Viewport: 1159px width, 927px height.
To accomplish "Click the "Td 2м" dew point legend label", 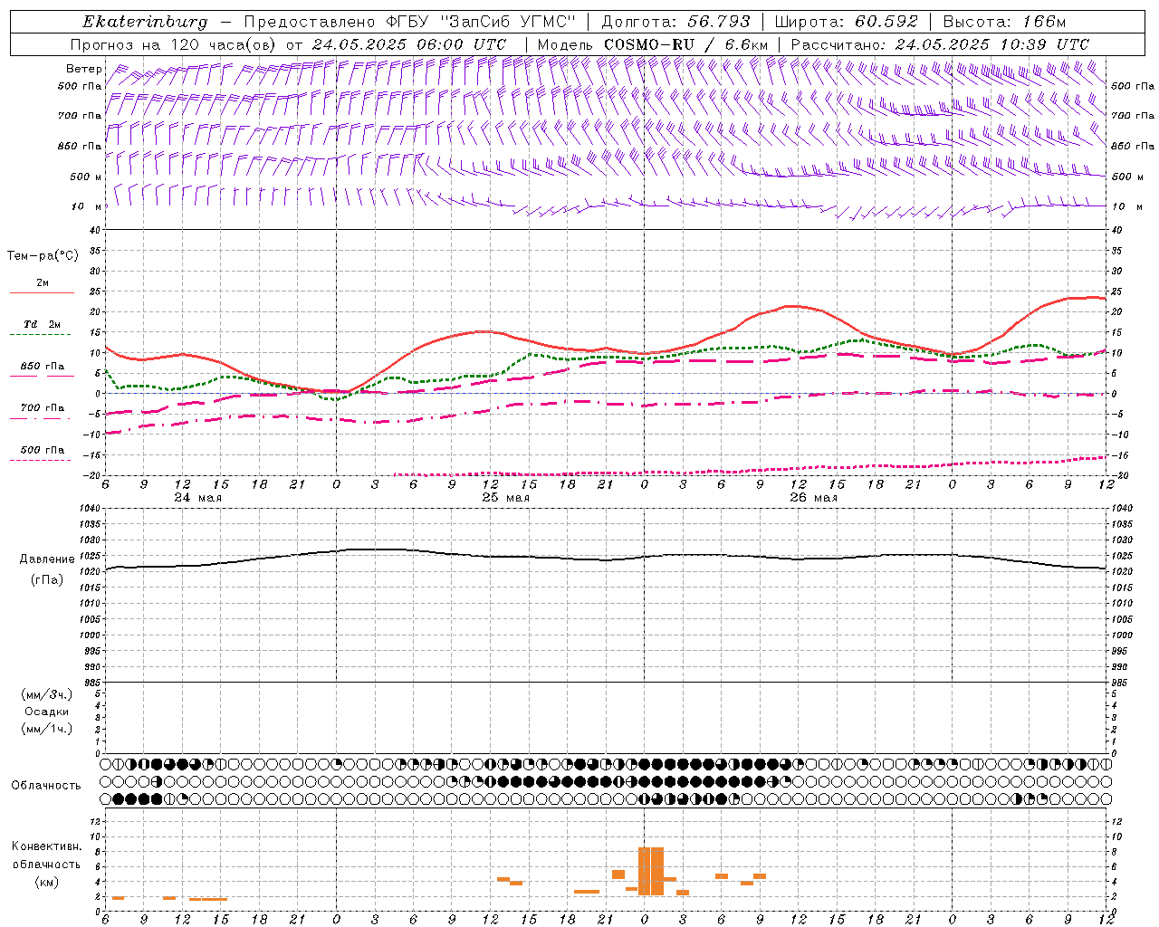I will pos(42,324).
